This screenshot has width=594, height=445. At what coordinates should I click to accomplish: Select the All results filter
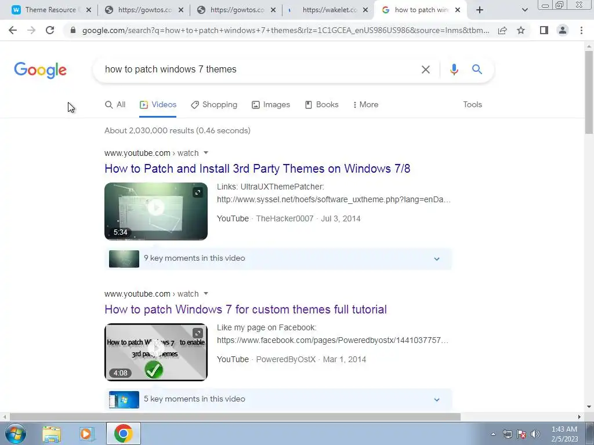click(x=115, y=105)
